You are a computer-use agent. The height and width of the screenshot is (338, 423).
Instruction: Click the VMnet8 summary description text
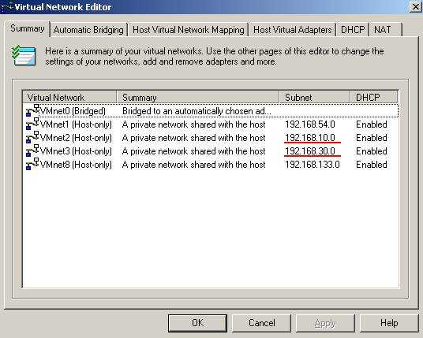coord(193,165)
